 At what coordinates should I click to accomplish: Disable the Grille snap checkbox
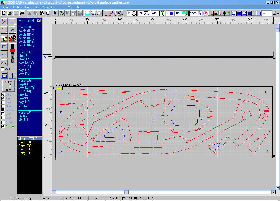coord(3,95)
